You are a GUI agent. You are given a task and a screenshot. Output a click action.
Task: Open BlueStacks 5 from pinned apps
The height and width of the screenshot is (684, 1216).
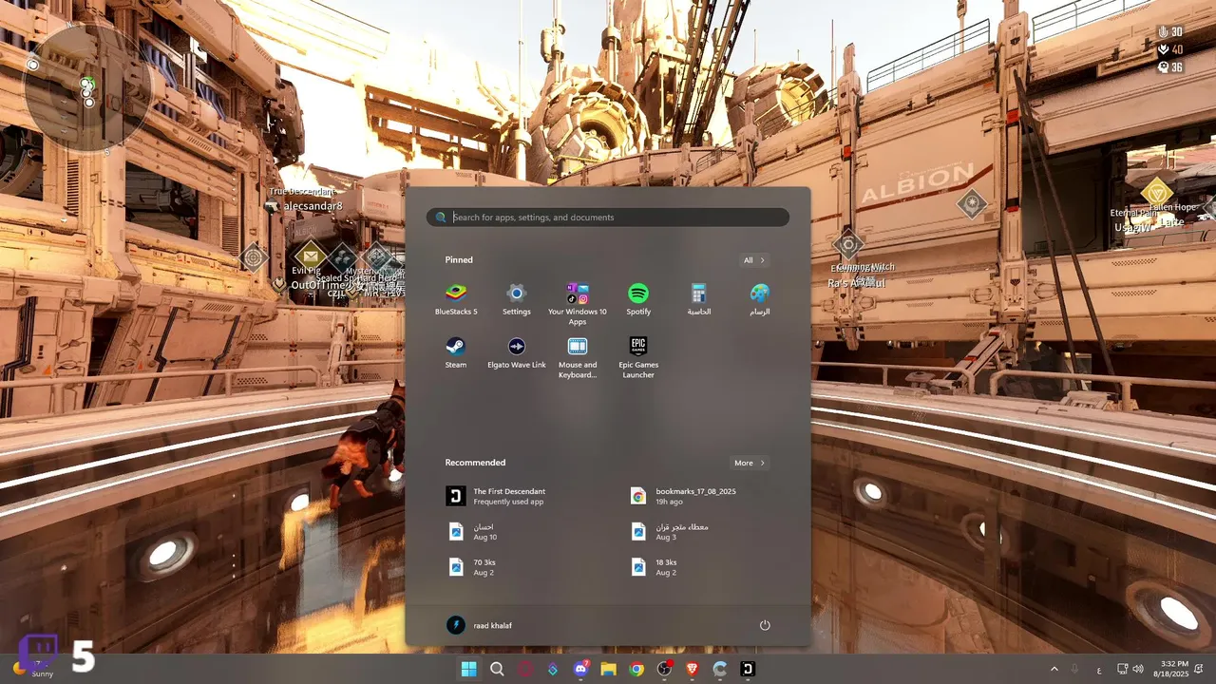click(456, 298)
